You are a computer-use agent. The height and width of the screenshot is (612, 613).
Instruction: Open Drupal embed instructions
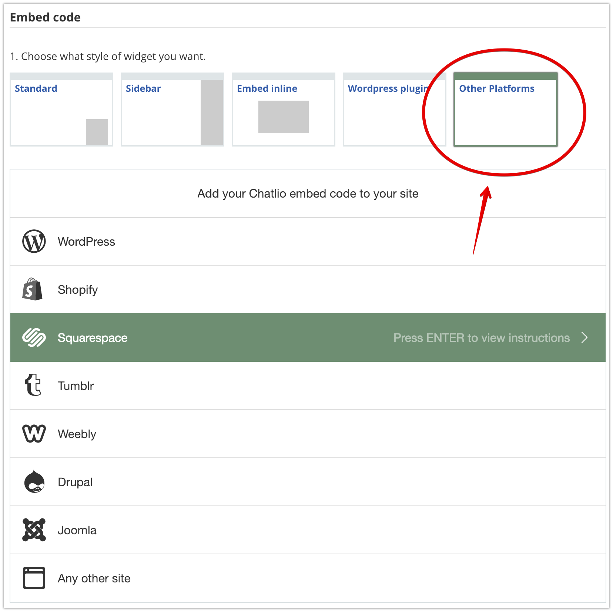point(308,482)
